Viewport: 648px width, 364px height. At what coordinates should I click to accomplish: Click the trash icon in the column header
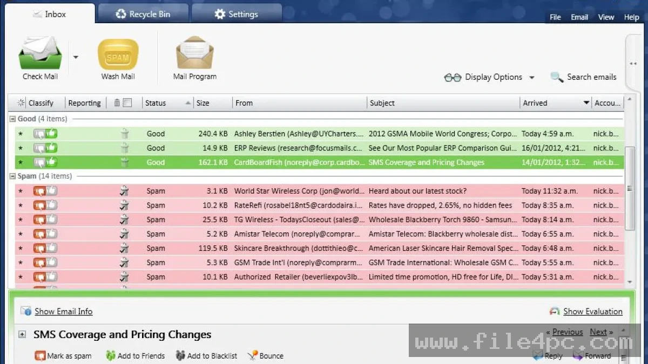click(117, 102)
